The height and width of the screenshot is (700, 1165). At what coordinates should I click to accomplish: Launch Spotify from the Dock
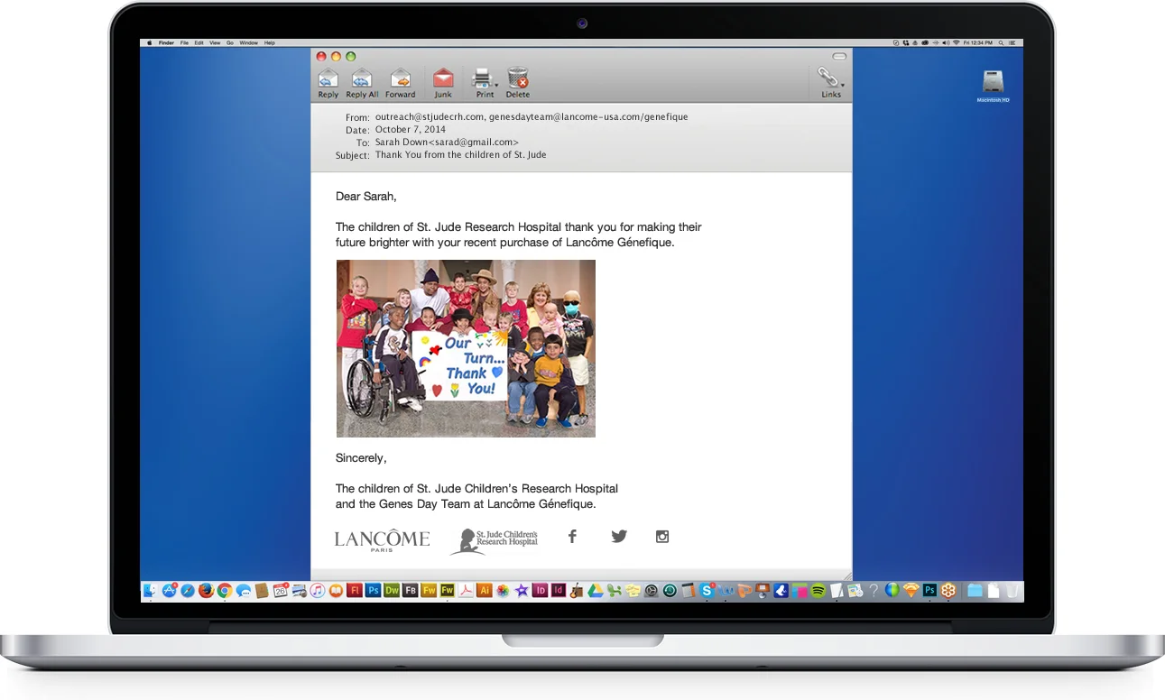818,590
